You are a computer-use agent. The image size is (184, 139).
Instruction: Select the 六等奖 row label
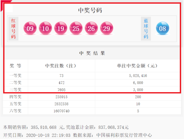point(16,111)
